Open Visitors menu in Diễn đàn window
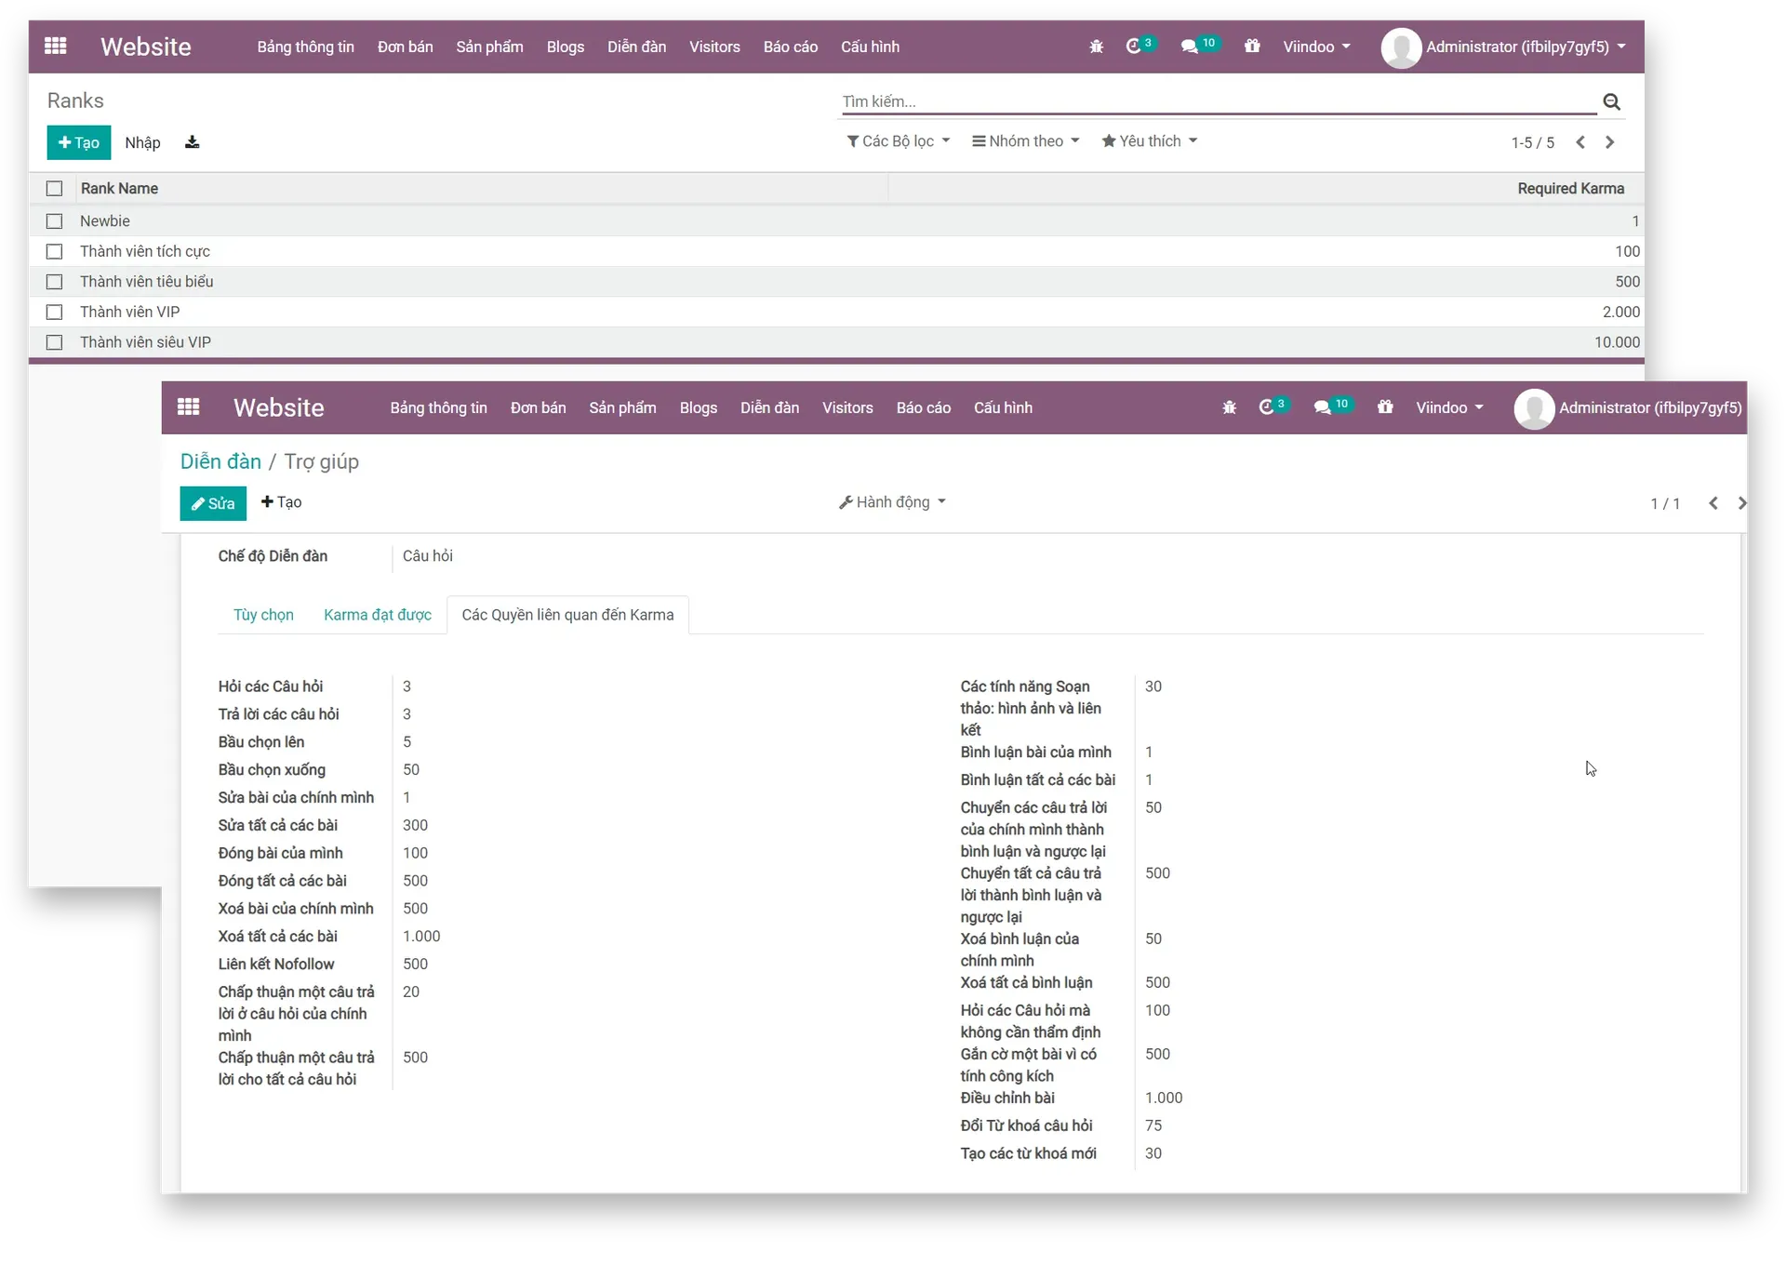This screenshot has width=1786, height=1278. click(847, 407)
